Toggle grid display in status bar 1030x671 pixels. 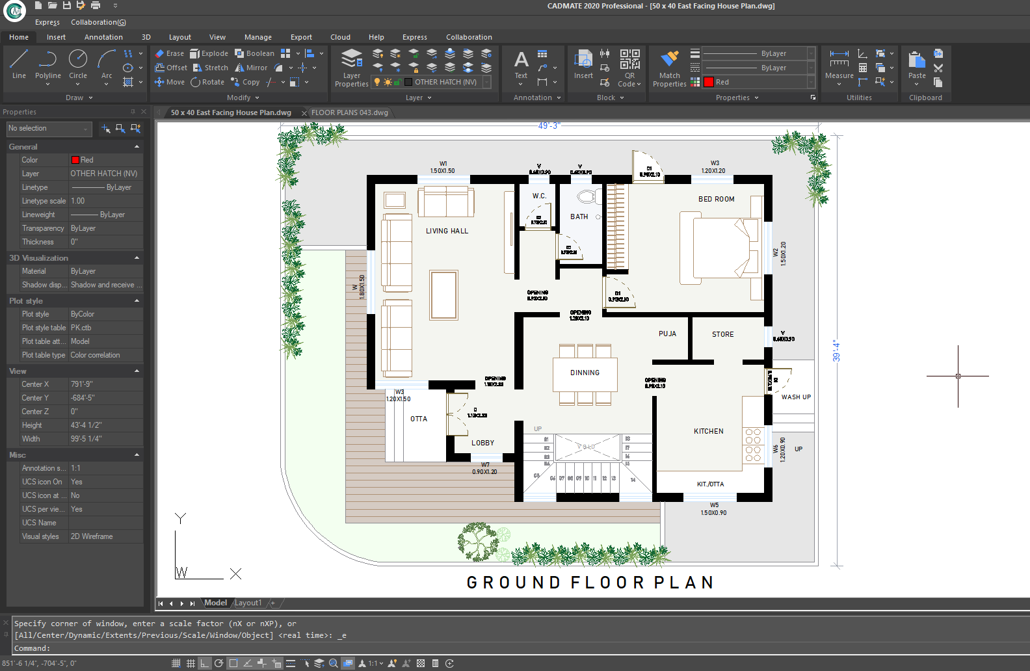click(191, 663)
